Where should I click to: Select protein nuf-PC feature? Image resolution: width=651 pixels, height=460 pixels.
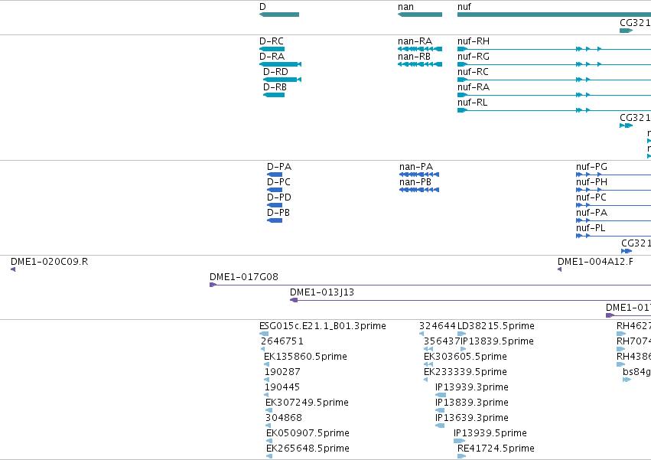coord(614,205)
